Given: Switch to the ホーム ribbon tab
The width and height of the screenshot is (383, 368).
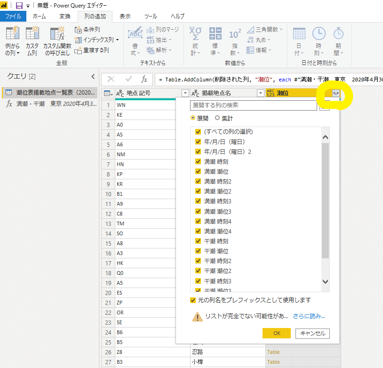Looking at the screenshot, I should [39, 16].
